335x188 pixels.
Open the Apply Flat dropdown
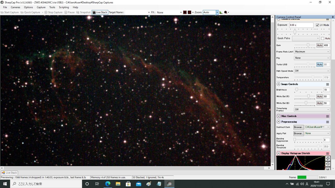pyautogui.click(x=317, y=133)
